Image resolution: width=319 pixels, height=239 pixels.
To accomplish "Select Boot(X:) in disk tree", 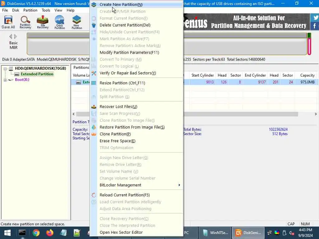I will [22, 79].
